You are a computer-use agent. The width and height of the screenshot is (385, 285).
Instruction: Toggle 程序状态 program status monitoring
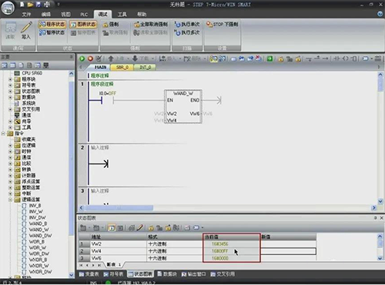click(x=52, y=25)
